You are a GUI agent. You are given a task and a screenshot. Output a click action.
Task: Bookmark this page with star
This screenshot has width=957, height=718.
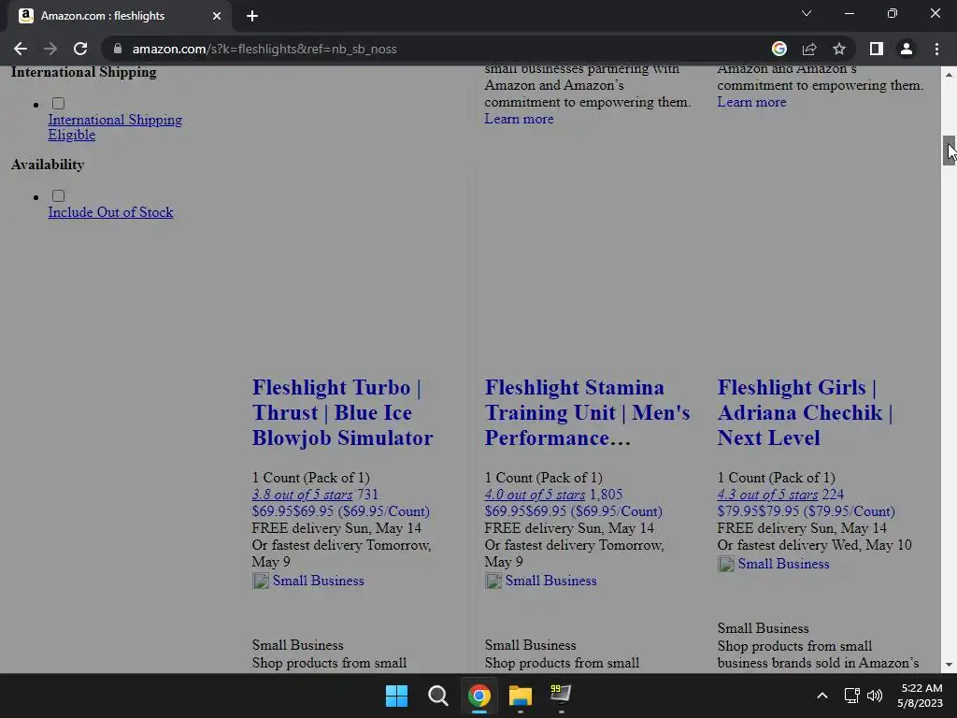click(839, 49)
